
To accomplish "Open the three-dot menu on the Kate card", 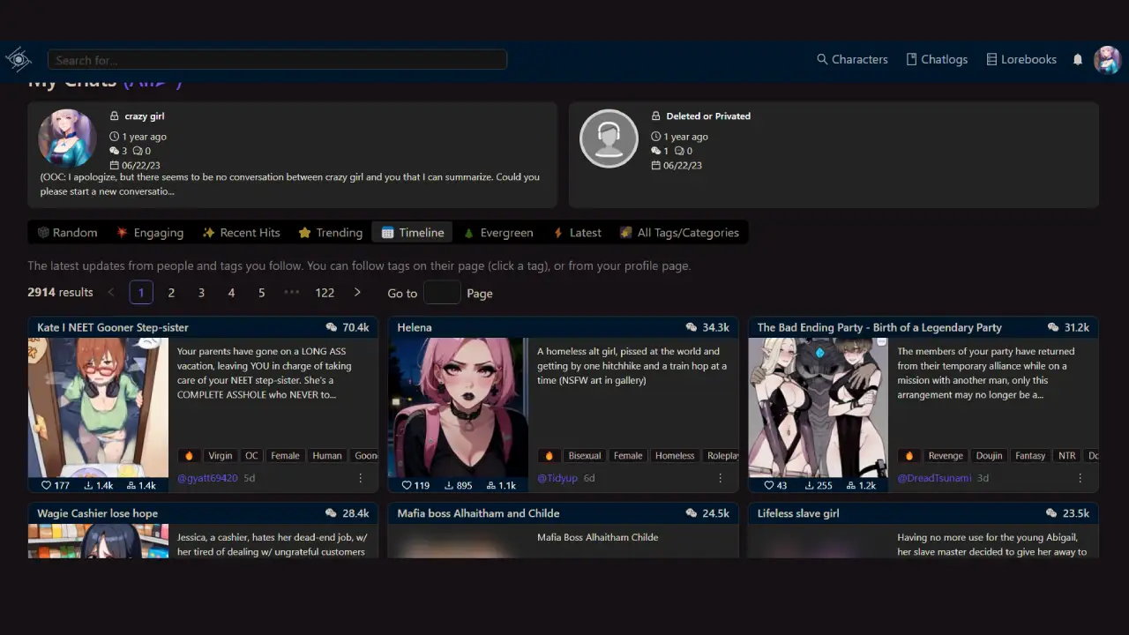I will click(x=360, y=477).
